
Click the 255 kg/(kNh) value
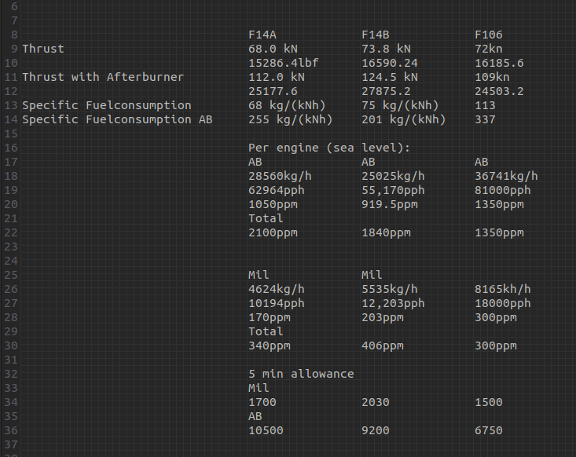pos(291,119)
